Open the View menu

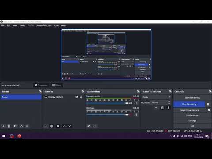coord(15,26)
